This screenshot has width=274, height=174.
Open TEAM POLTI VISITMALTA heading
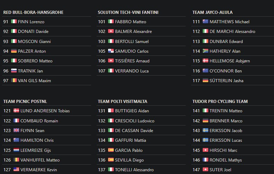click(122, 102)
